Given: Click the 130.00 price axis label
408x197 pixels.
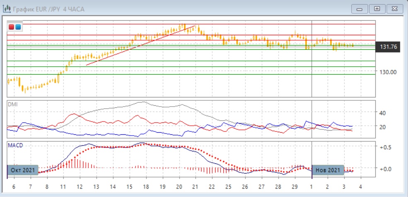Looking at the screenshot, I should (389, 72).
